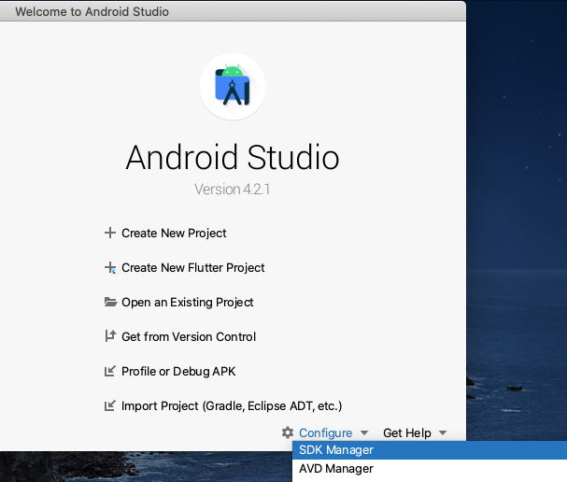Image resolution: width=567 pixels, height=482 pixels.
Task: Launch Profile or Debug APK
Action: click(x=178, y=372)
